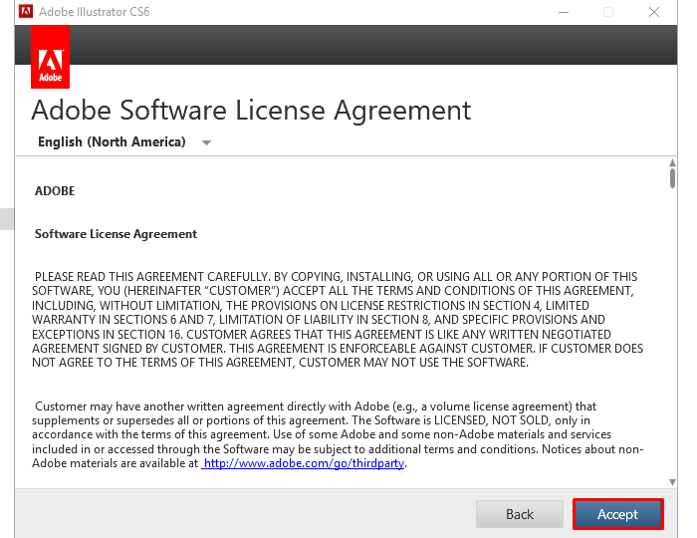Click the scrollbar up arrow
This screenshot has width=697, height=538.
(672, 162)
